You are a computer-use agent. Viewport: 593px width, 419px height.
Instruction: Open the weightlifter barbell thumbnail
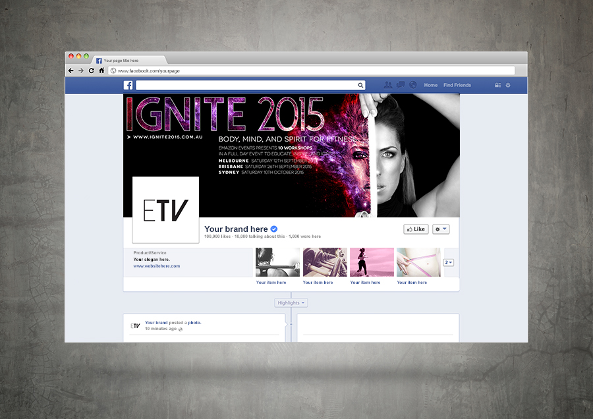[277, 262]
